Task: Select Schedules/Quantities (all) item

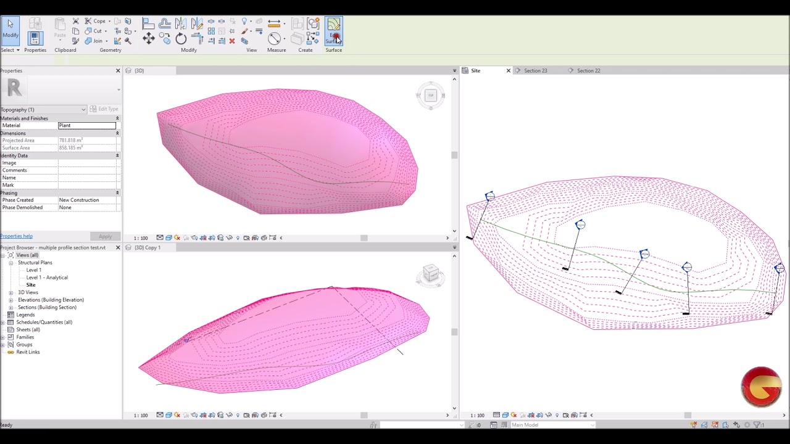Action: point(44,322)
